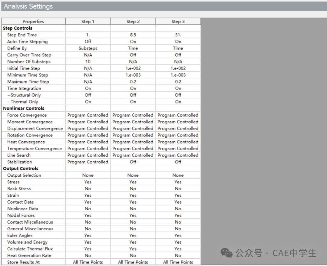Screen dimensions: 327x266
Task: Select Back Stress No in Step 3
Action: [x=178, y=189]
